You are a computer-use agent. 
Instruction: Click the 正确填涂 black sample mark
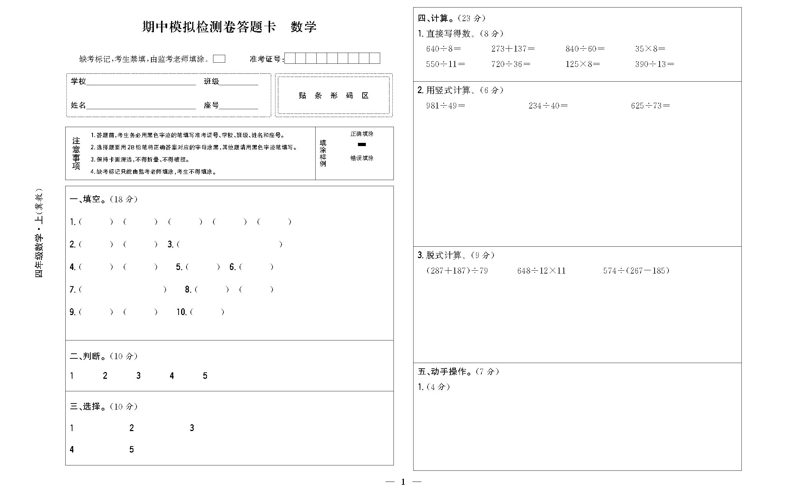tap(362, 145)
